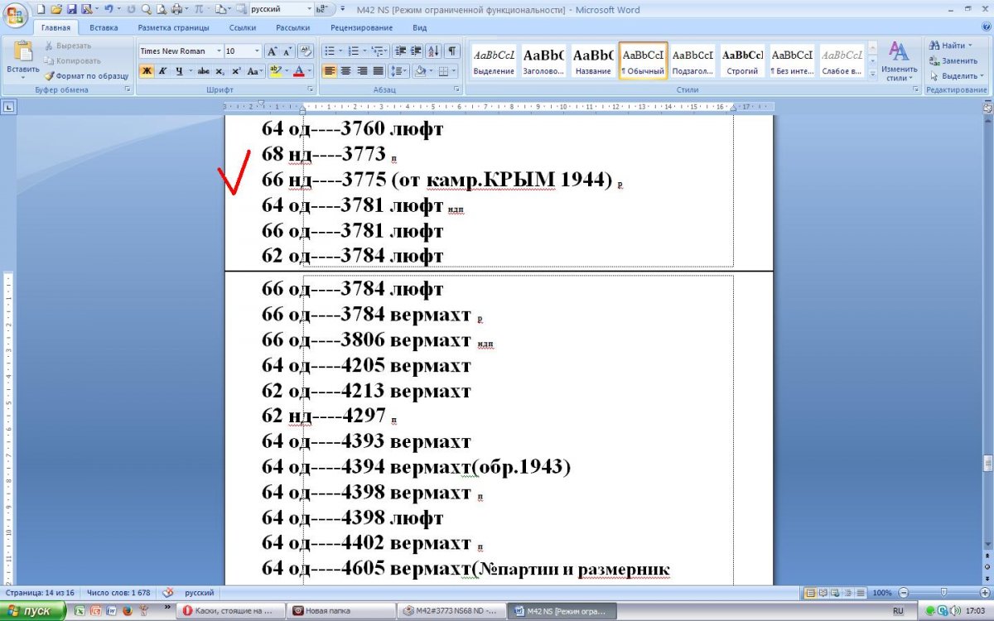This screenshot has width=994, height=621.
Task: Increase paragraph indent
Action: (x=417, y=51)
